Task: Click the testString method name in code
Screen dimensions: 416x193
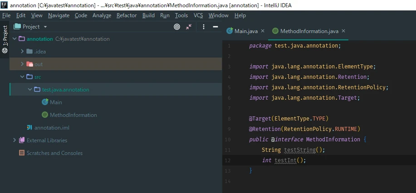Action: (x=300, y=150)
